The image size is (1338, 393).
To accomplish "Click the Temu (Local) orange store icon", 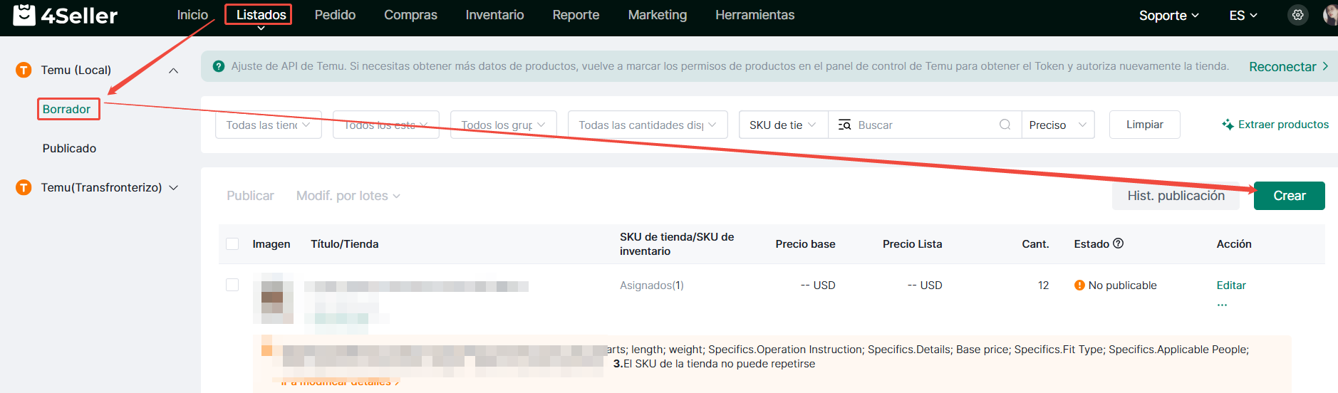I will pyautogui.click(x=24, y=70).
